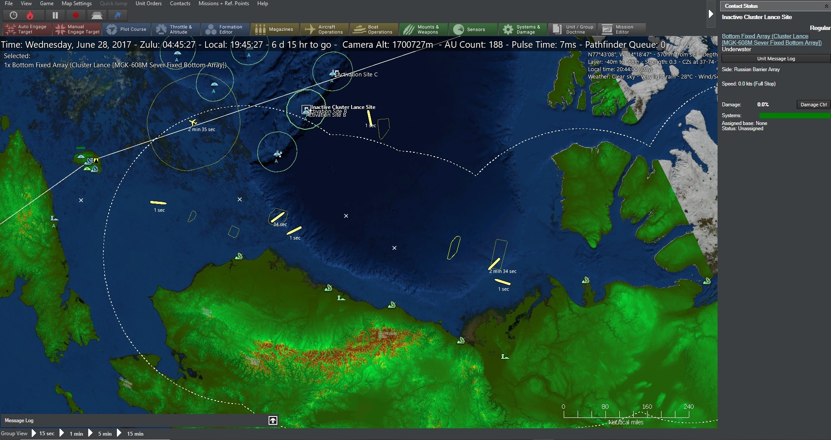Image resolution: width=831 pixels, height=440 pixels.
Task: Open Systems & Damage
Action: [x=522, y=29]
